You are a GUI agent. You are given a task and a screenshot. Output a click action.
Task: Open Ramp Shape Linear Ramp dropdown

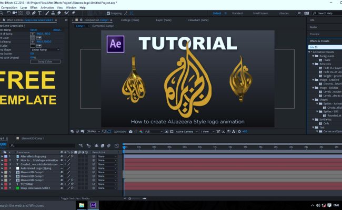[x=45, y=50]
